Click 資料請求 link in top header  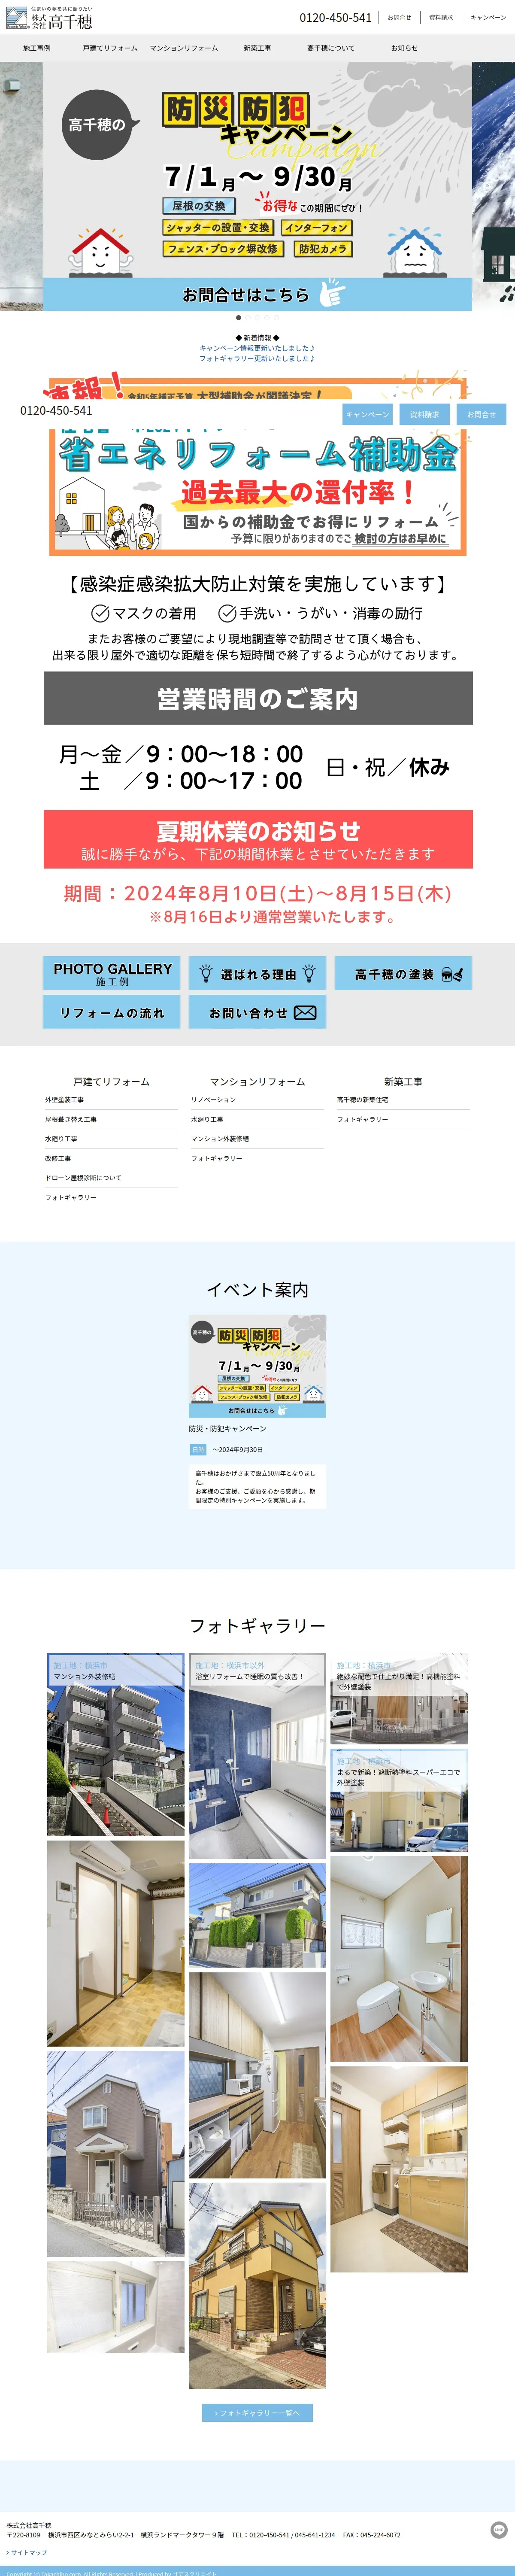pos(441,17)
